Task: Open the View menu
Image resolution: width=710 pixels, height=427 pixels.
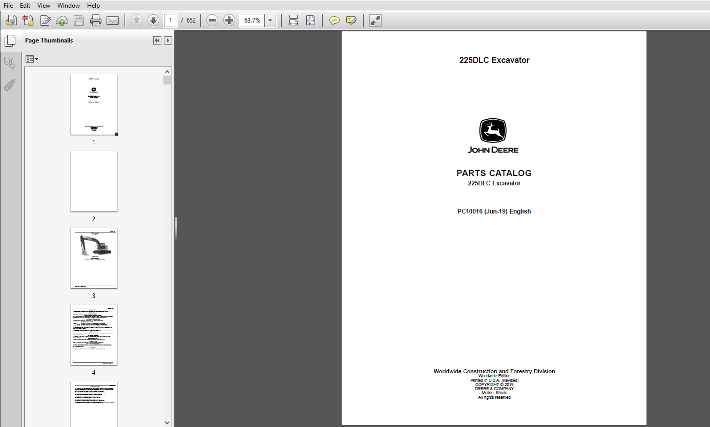Action: [44, 5]
